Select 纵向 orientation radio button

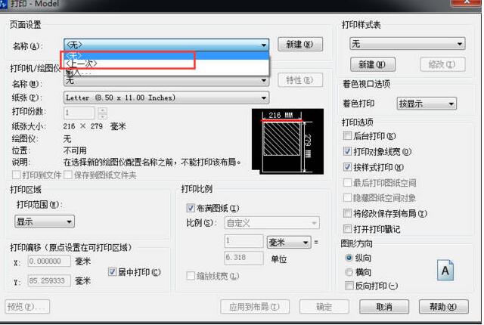point(349,258)
